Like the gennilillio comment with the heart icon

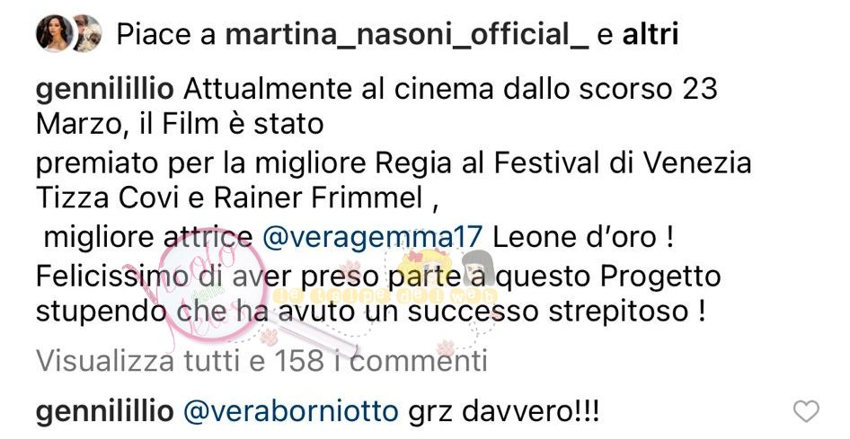click(x=806, y=412)
